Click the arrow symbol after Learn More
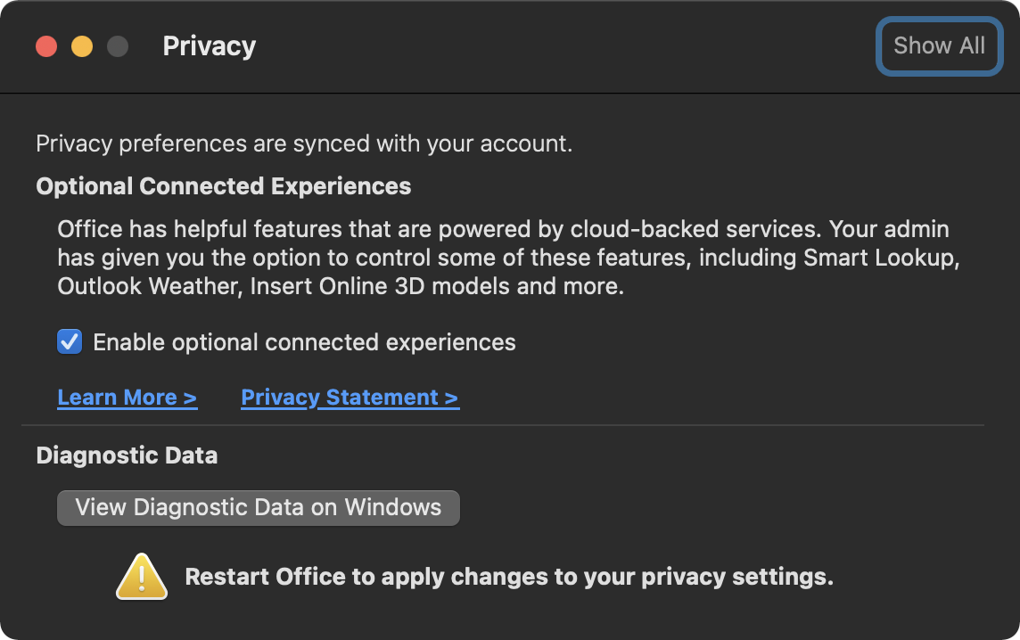Viewport: 1020px width, 640px height. point(190,397)
